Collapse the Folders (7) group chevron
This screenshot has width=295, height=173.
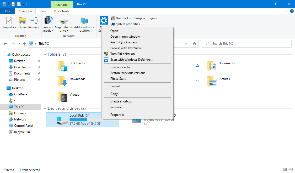coord(45,54)
